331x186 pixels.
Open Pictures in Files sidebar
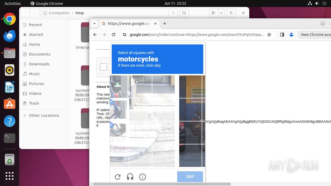43,84
